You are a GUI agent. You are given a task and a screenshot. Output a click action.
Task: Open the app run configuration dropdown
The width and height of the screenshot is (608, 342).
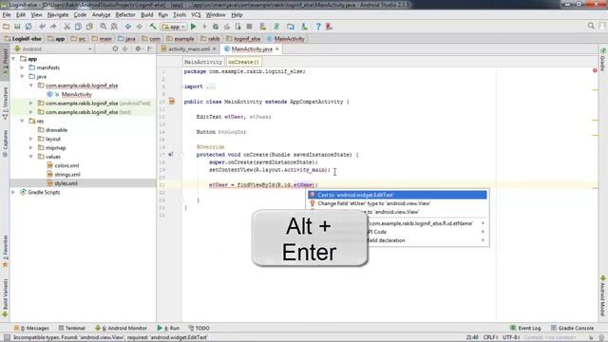174,27
